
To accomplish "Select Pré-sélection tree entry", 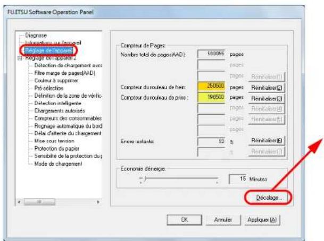I will click(x=49, y=88).
